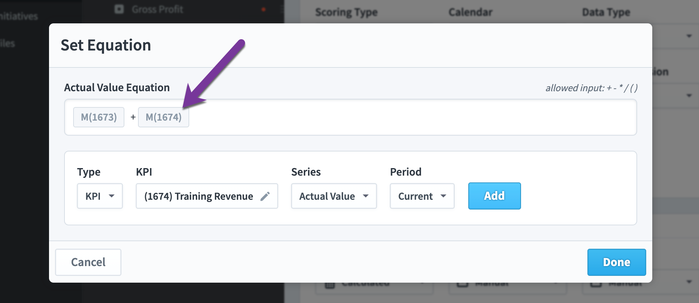The width and height of the screenshot is (699, 303).
Task: Click the Gross Profit icon in background
Action: [119, 9]
